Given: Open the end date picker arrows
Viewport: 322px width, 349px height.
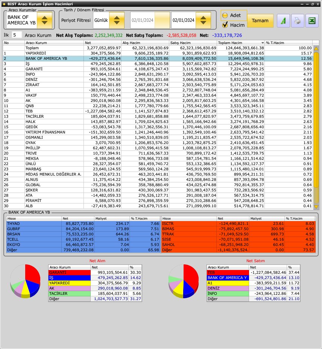Looking at the screenshot, I should (203, 20).
